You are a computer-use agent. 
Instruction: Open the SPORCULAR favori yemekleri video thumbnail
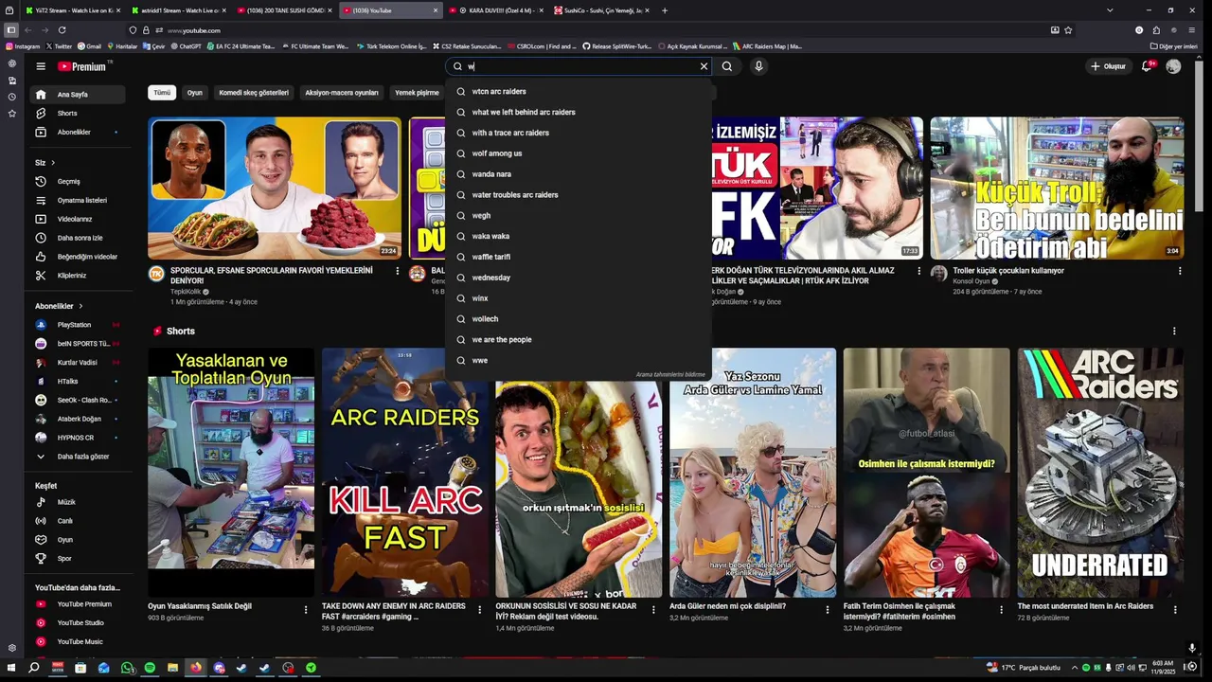tap(275, 188)
